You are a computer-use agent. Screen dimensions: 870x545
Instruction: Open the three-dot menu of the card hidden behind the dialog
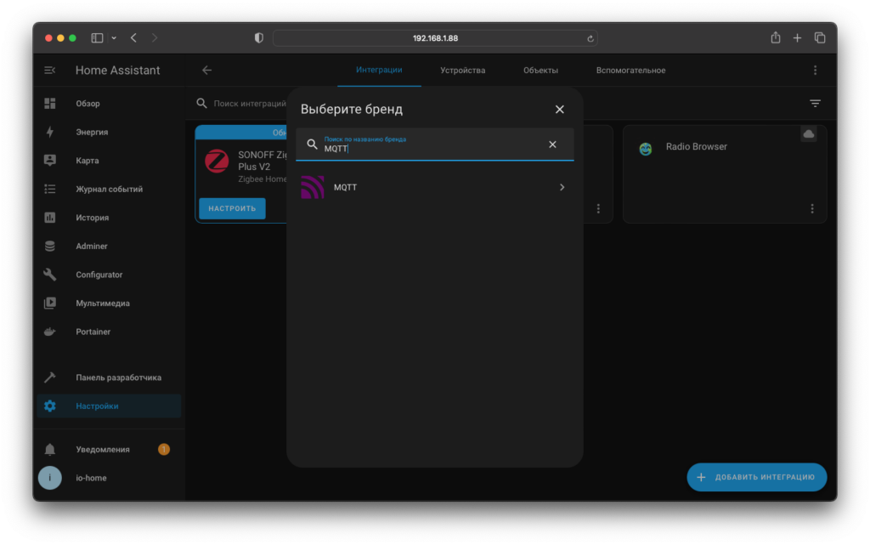[x=598, y=208]
